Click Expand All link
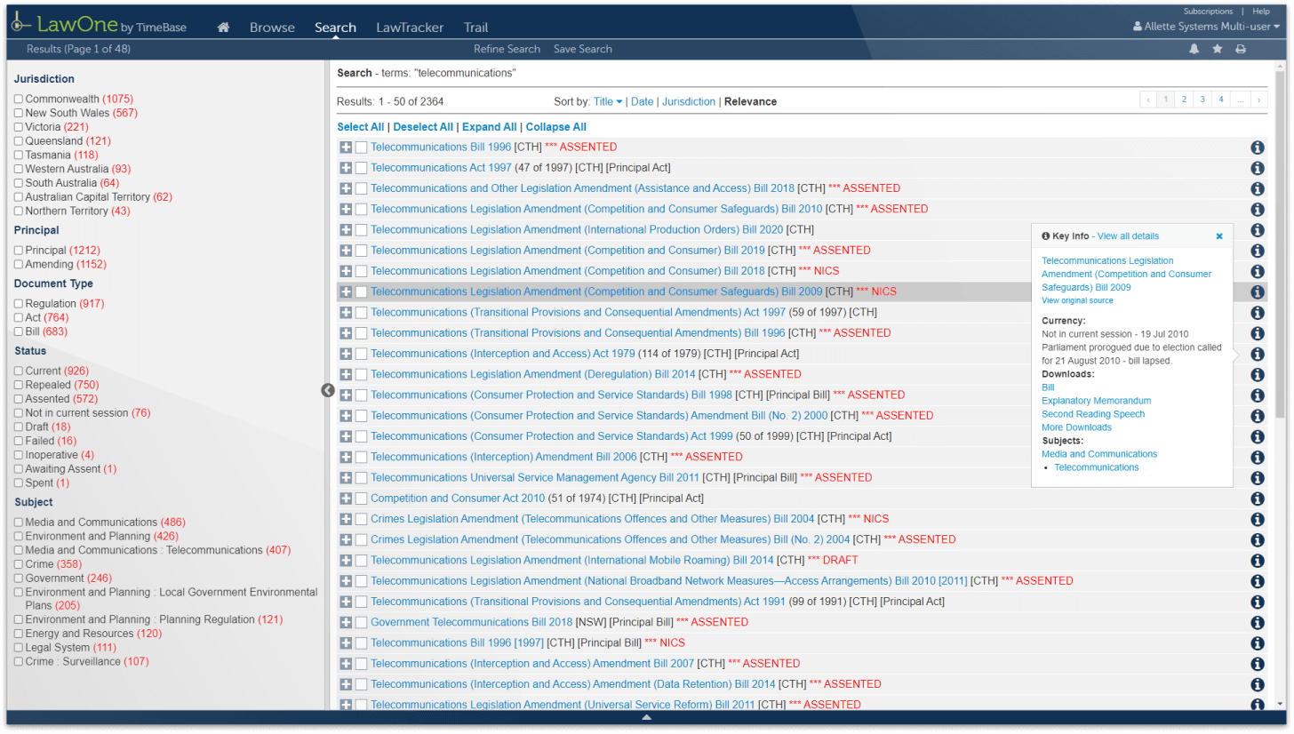This screenshot has width=1294, height=734. 488,127
